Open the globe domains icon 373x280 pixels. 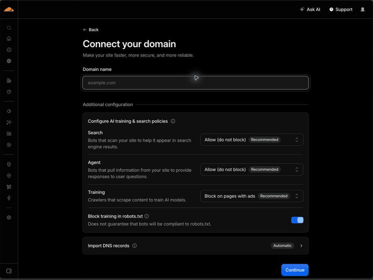9,61
